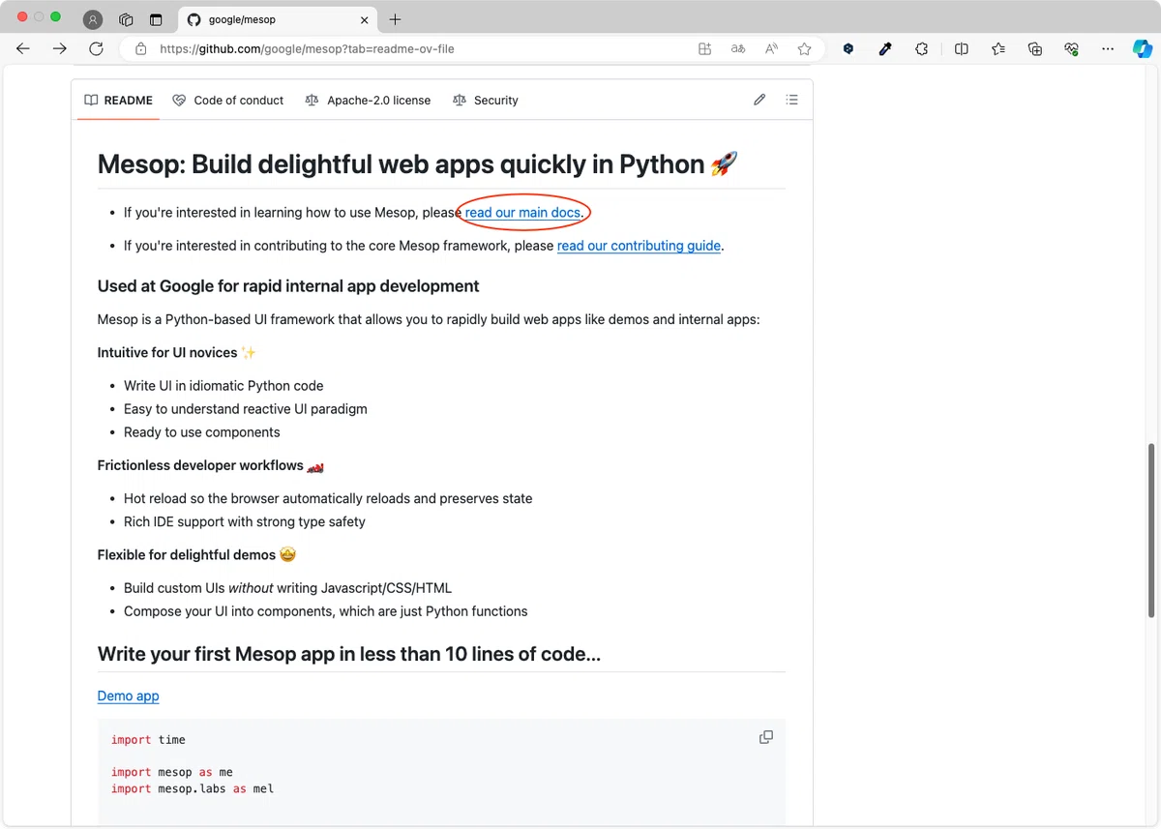Select the google/mesop browser tab
Image resolution: width=1161 pixels, height=829 pixels.
[x=279, y=19]
